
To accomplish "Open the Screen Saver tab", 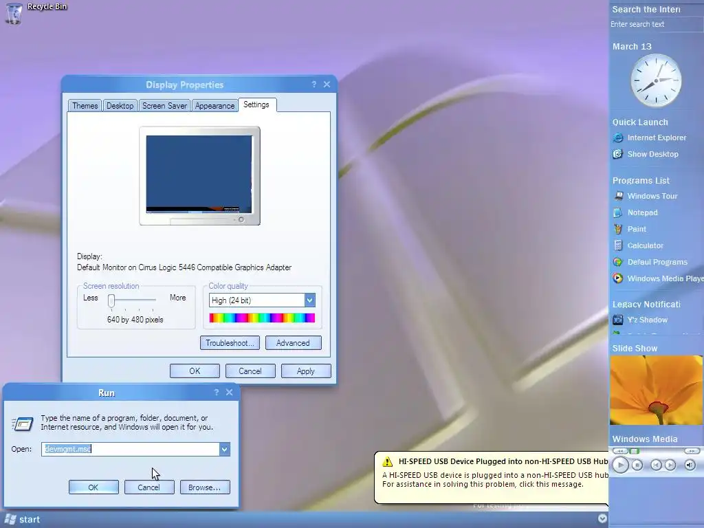I will coord(164,105).
